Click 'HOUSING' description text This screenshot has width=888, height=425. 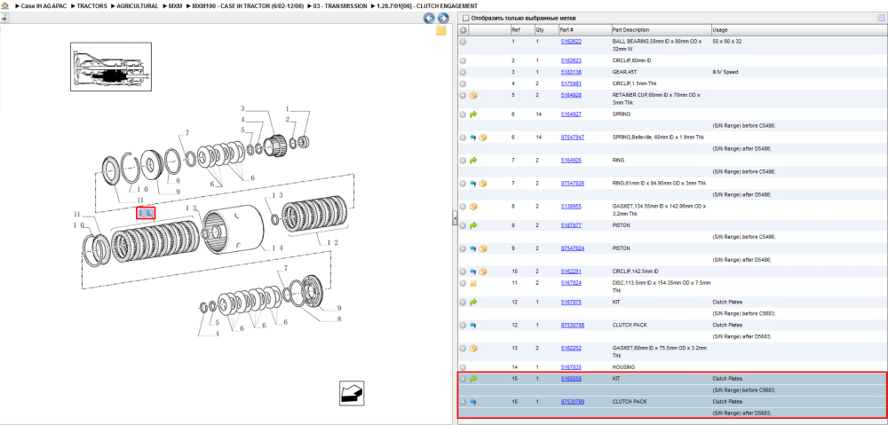pyautogui.click(x=623, y=366)
